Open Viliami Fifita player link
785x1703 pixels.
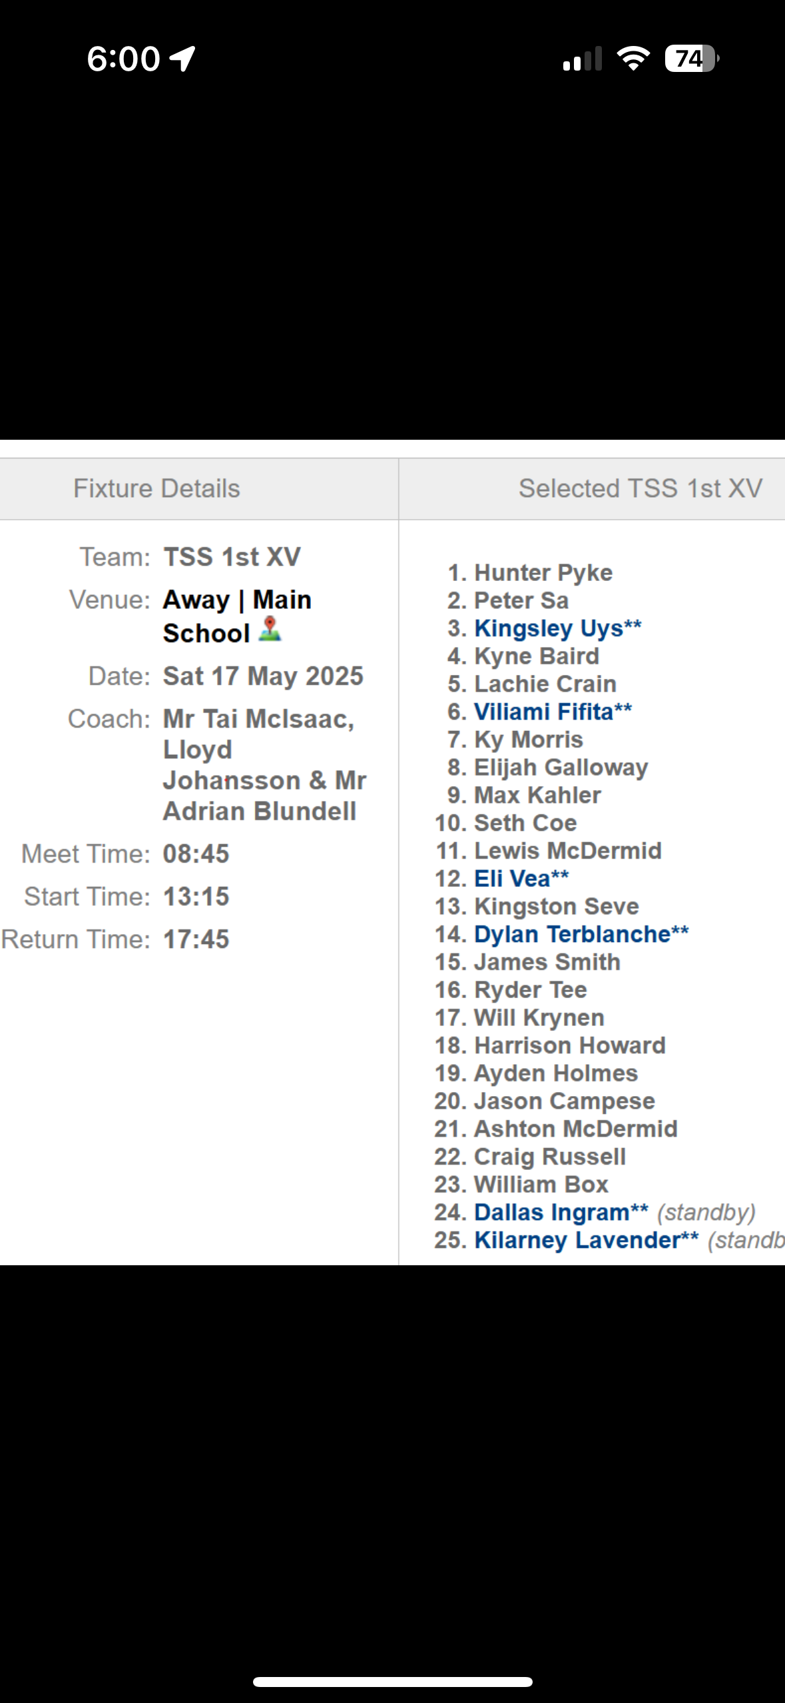(543, 712)
